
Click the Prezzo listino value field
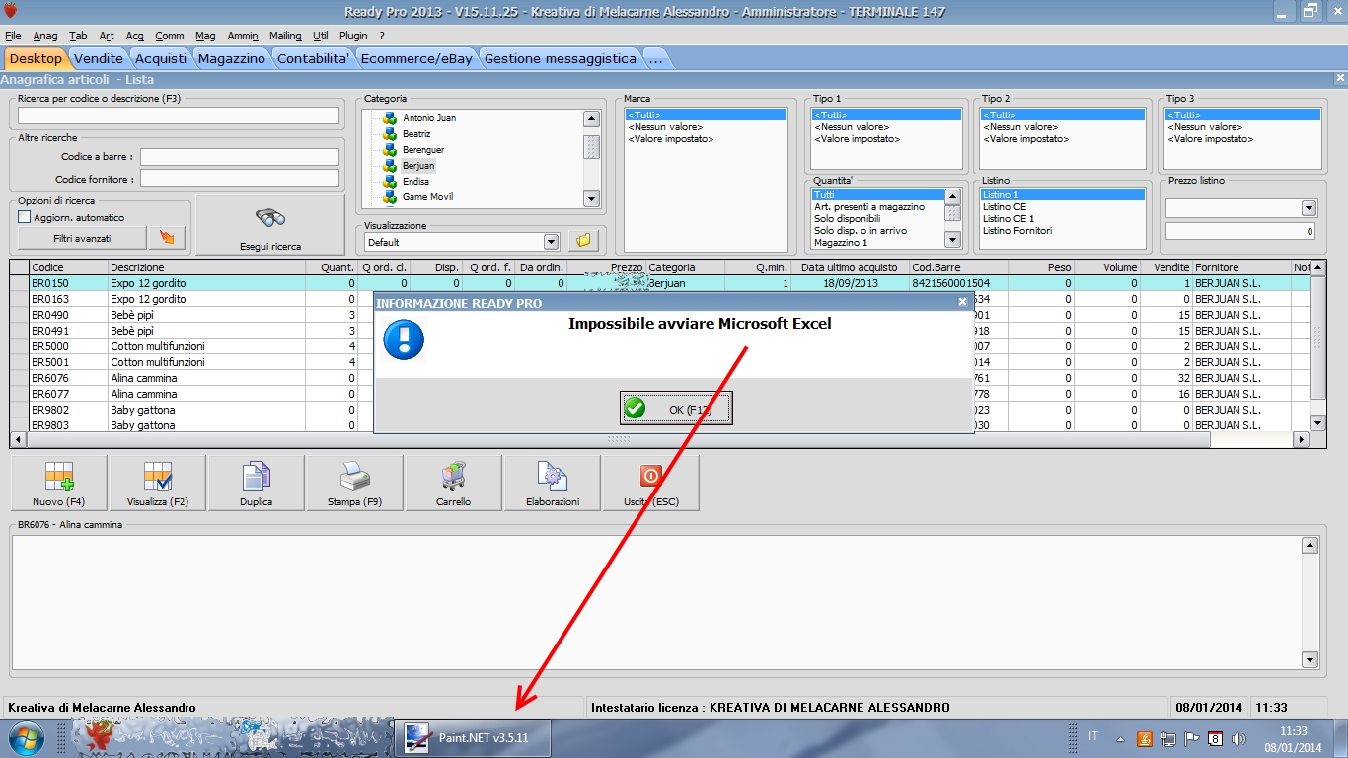click(1240, 231)
